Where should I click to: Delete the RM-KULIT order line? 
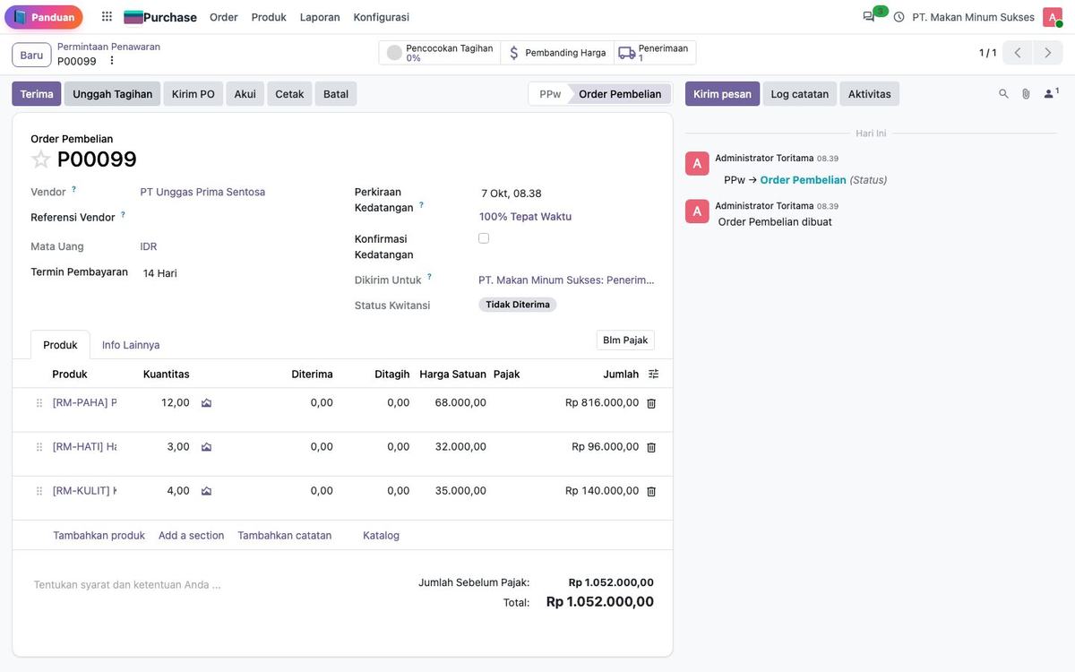pos(651,491)
